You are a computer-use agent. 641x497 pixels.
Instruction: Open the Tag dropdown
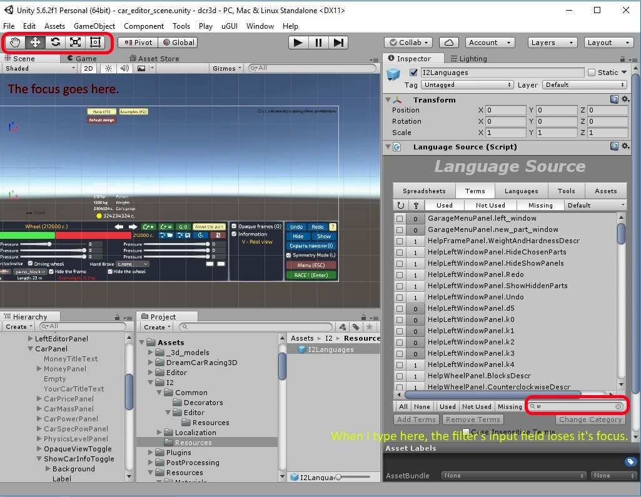pos(467,84)
